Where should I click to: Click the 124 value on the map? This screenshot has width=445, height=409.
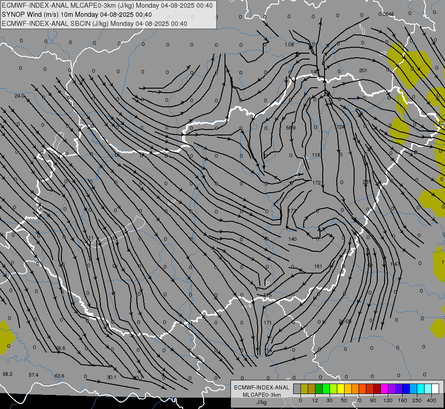(340, 127)
